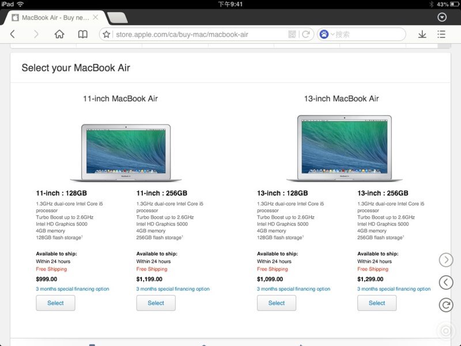
Task: Tap the floating forward circle button
Action: pyautogui.click(x=445, y=260)
